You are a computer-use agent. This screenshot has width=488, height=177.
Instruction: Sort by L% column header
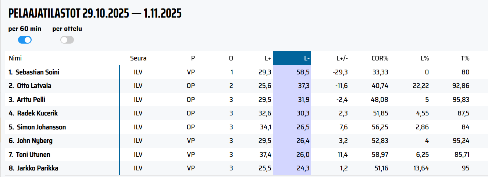[x=425, y=58]
